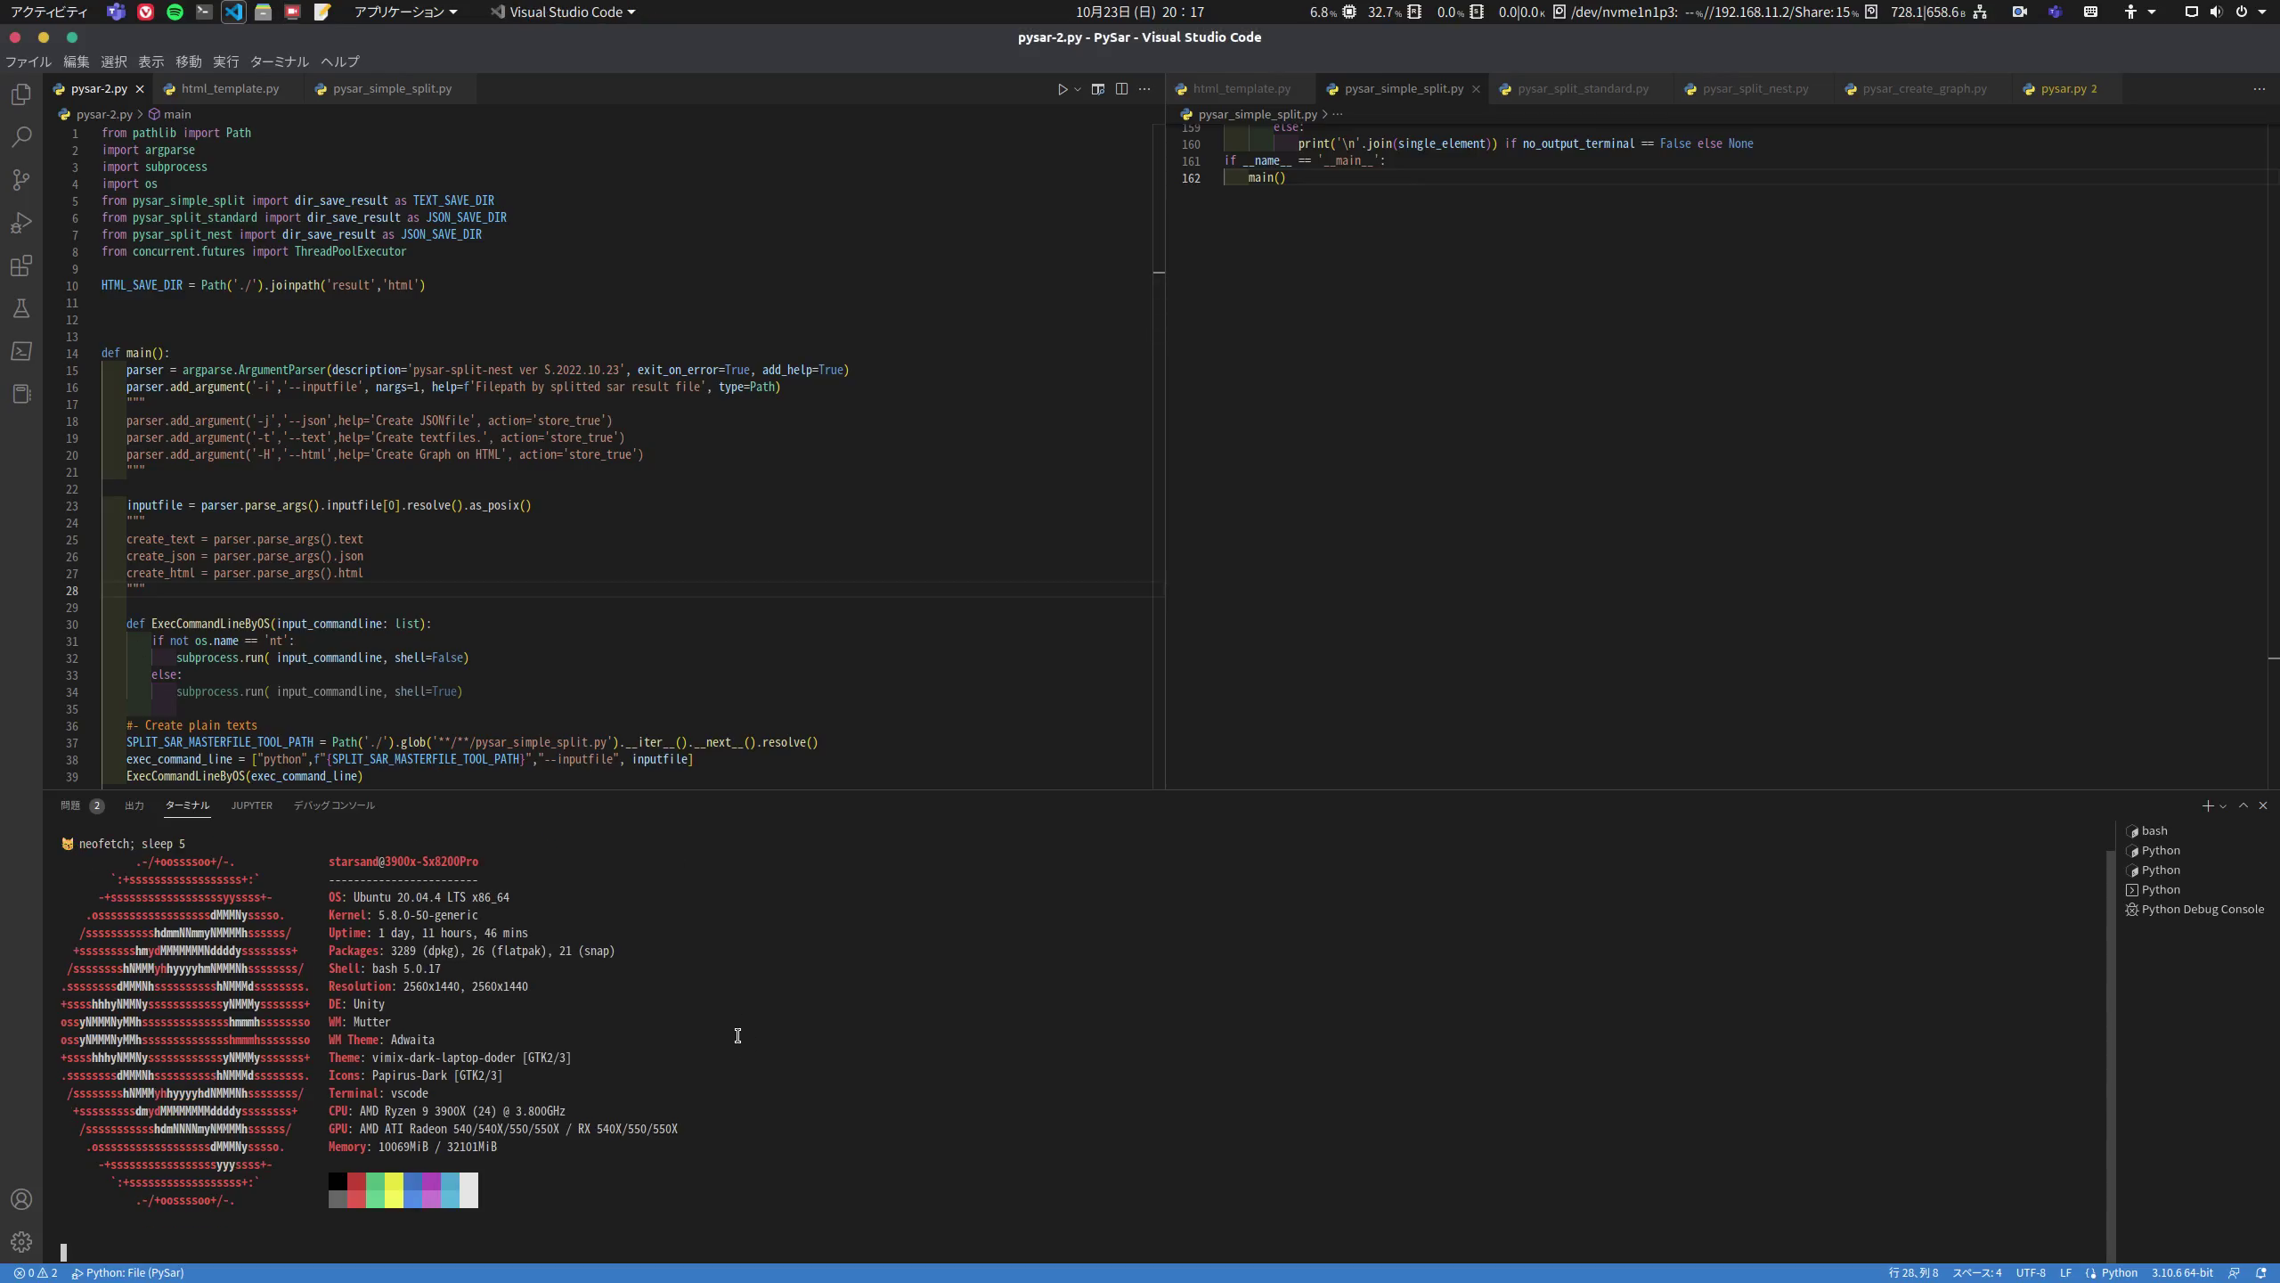Open the run options dropdown arrow

point(1078,89)
